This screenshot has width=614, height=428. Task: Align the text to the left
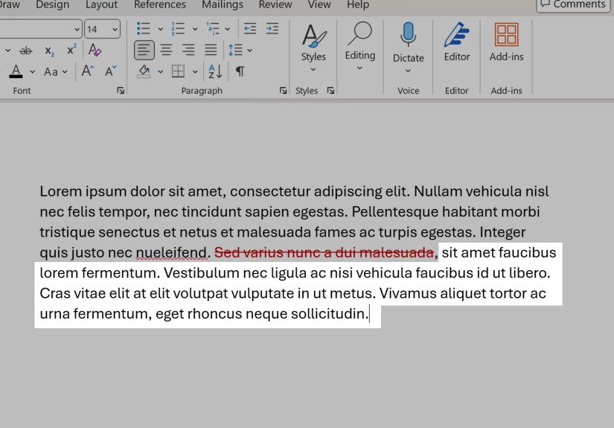[144, 50]
